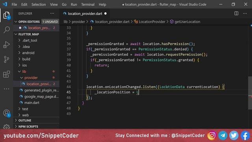
Task: Open the Facebook icon in the banner
Action: click(x=245, y=135)
